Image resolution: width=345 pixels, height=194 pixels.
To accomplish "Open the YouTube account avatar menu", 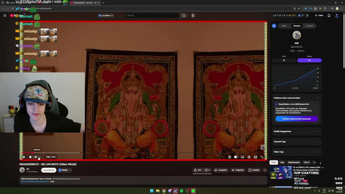I will [x=337, y=15].
